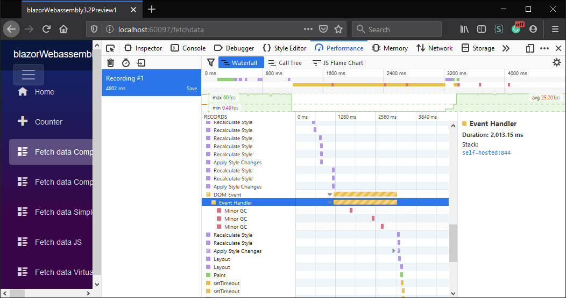The height and width of the screenshot is (298, 566).
Task: Click records scrollbar up arrow
Action: click(453, 126)
